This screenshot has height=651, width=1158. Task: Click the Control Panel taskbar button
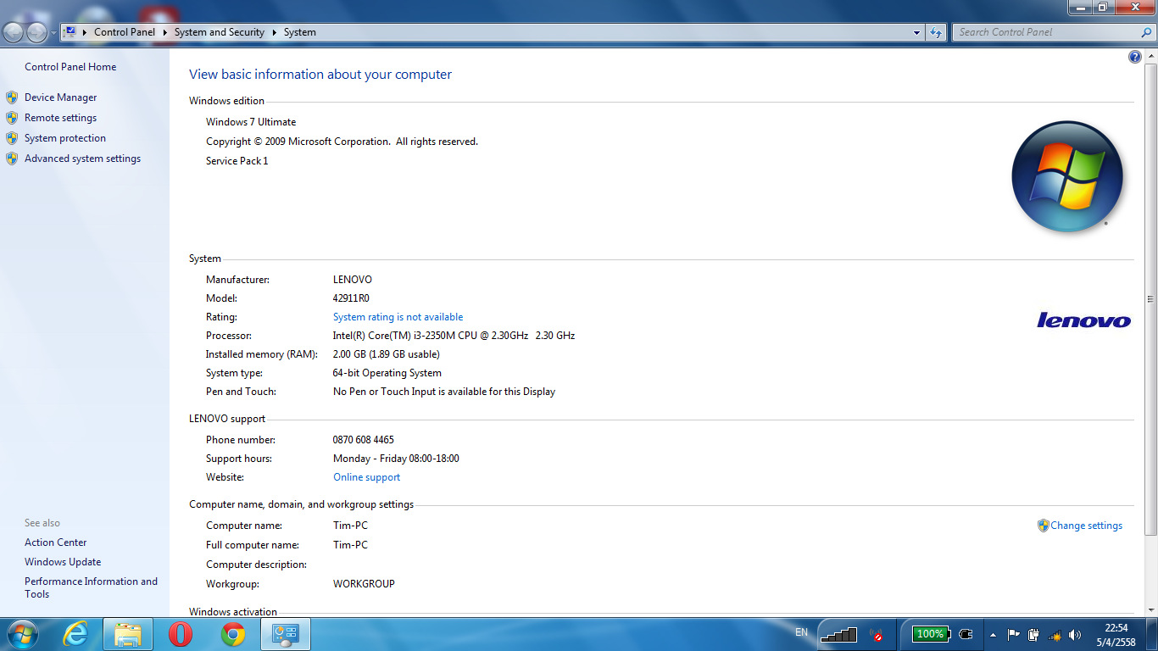coord(286,634)
